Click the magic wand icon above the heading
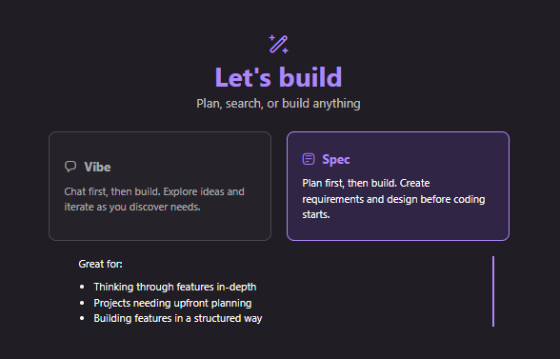 tap(278, 45)
